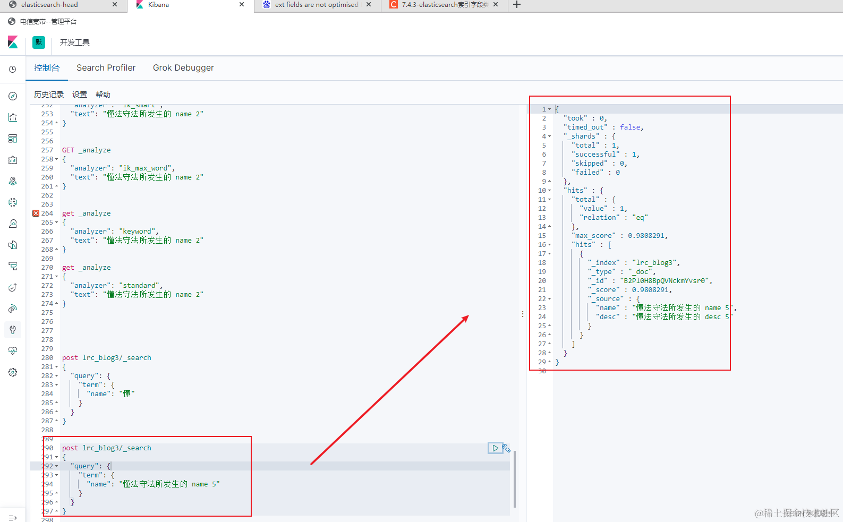This screenshot has height=522, width=843.
Task: Collapse term fold arrow at line 283
Action: tap(57, 385)
